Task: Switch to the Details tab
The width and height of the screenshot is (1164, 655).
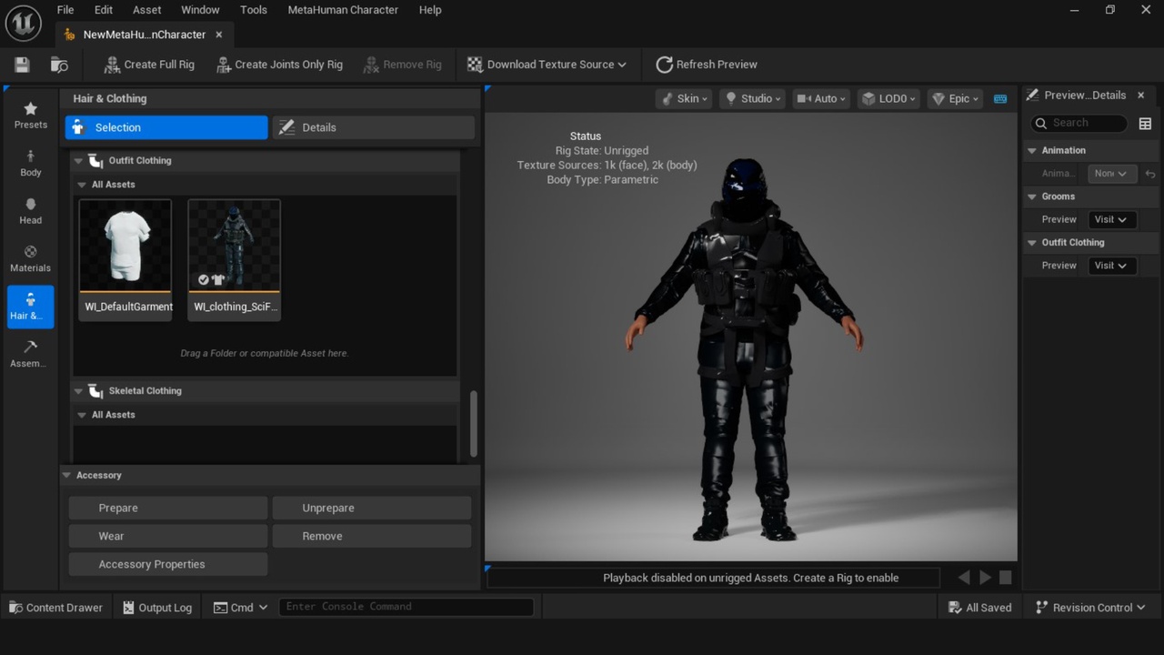Action: coord(374,127)
